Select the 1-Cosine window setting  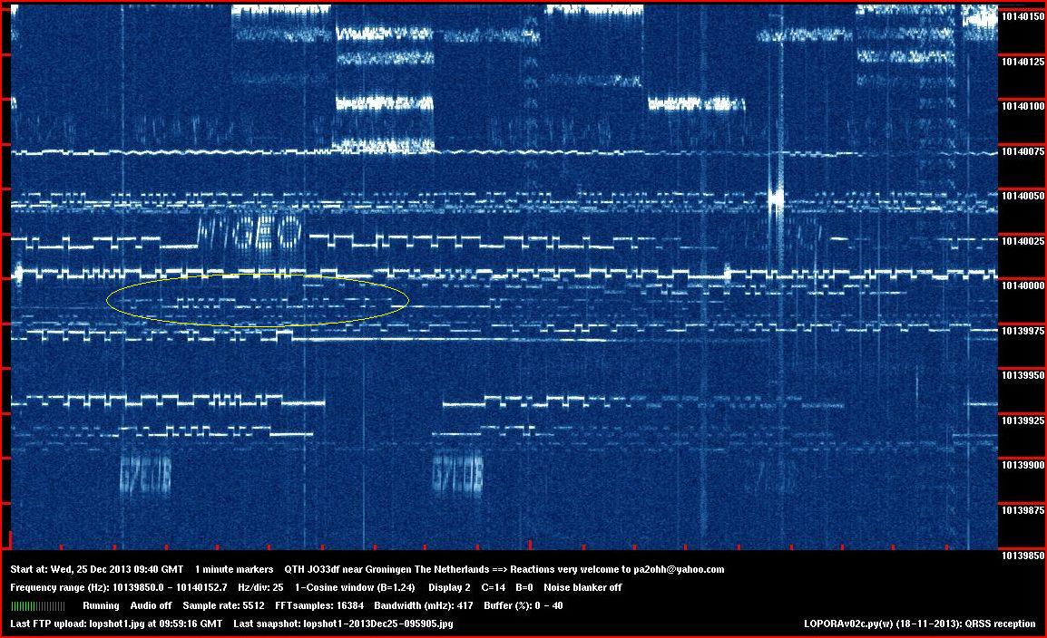(356, 587)
